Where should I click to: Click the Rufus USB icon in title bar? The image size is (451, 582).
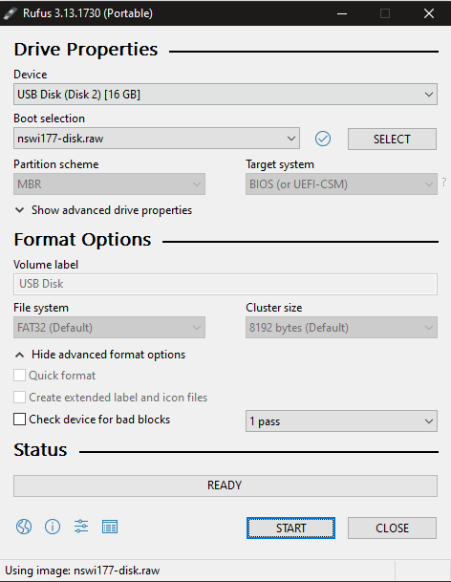10,13
